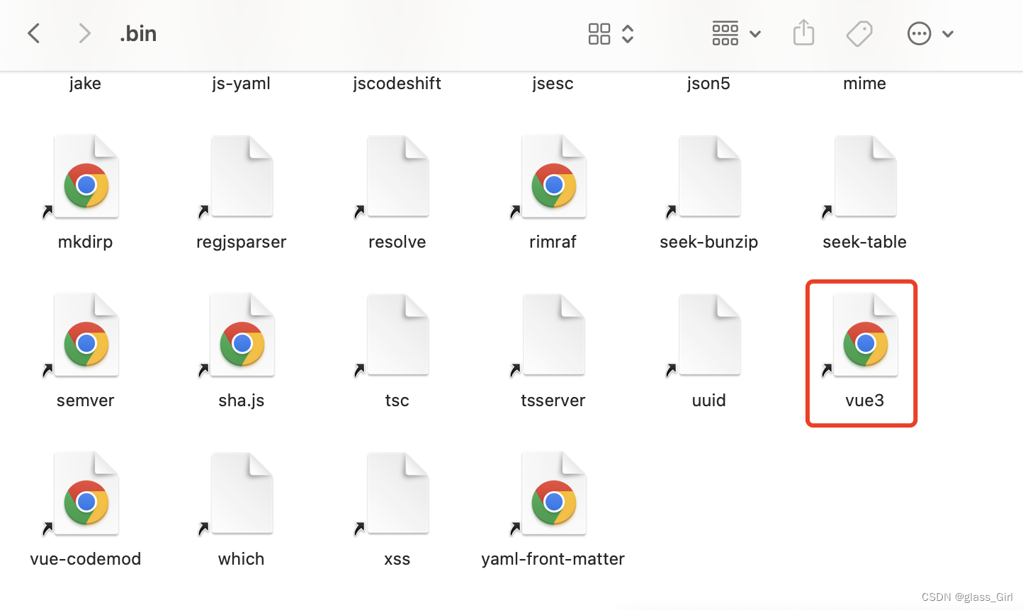Open view mode up-down selector arrows

(628, 33)
